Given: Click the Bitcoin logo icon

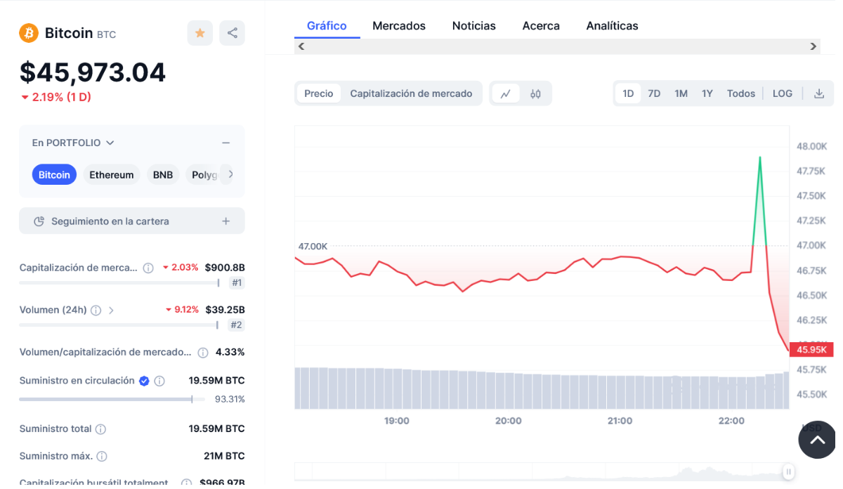Looking at the screenshot, I should coord(29,33).
